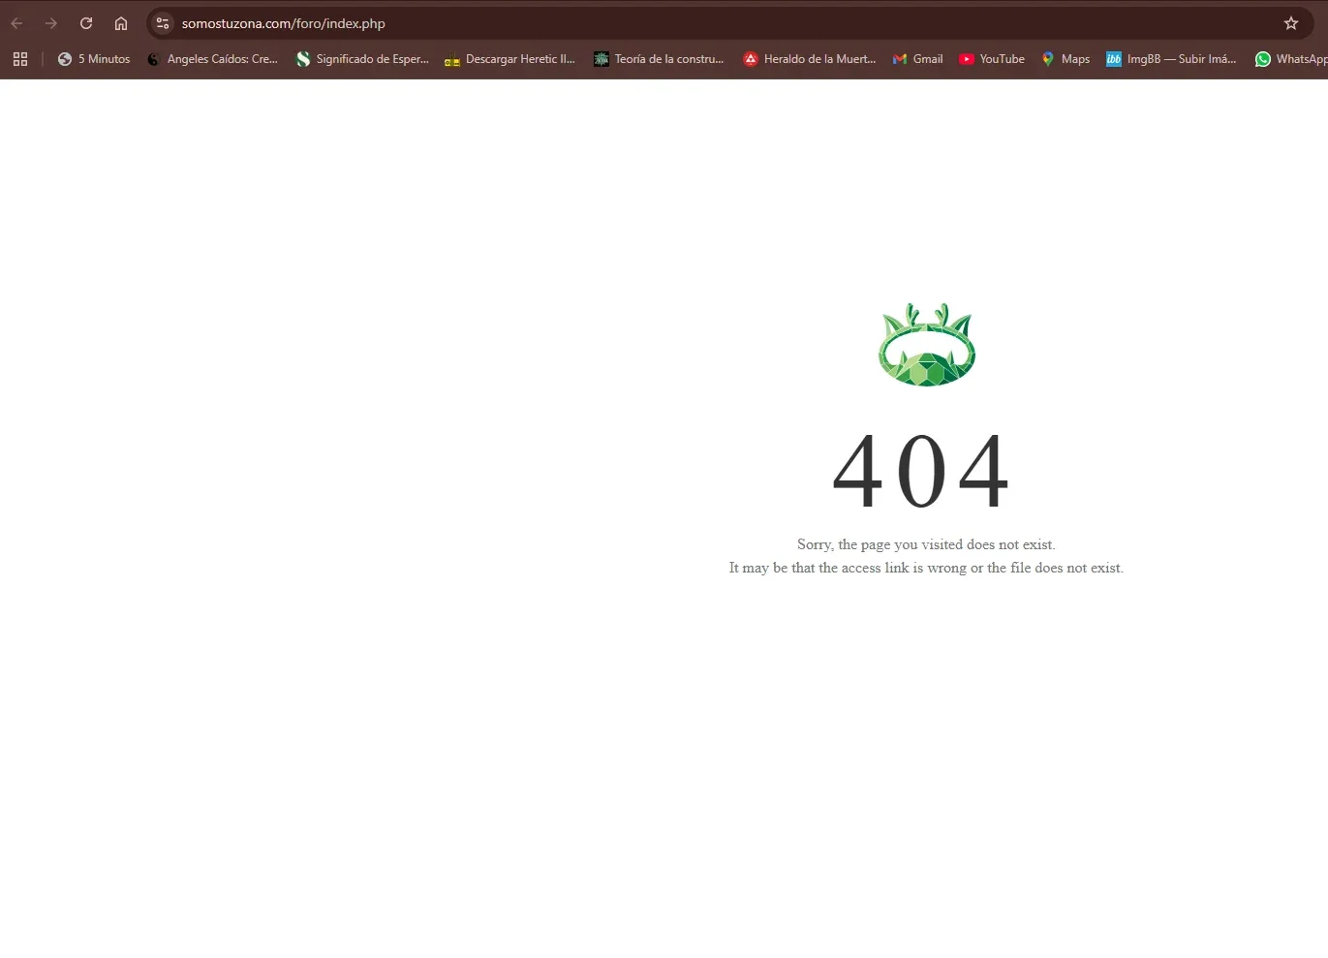The height and width of the screenshot is (958, 1328).
Task: Click the 'It may be that the access link' text
Action: click(927, 568)
